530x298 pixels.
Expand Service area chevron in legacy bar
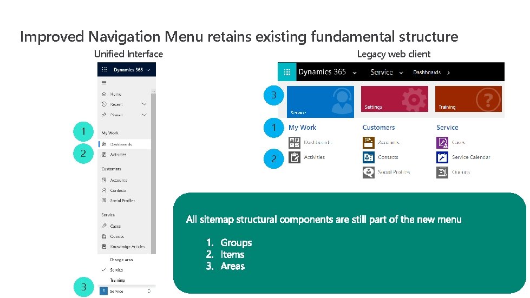coord(401,72)
